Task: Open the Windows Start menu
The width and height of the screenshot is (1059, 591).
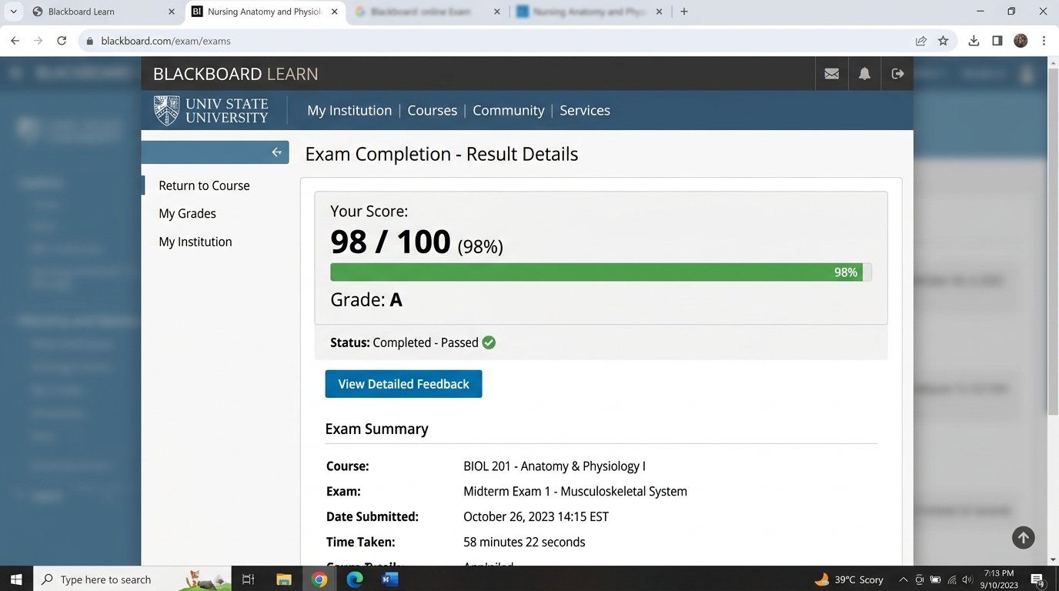Action: coord(16,579)
